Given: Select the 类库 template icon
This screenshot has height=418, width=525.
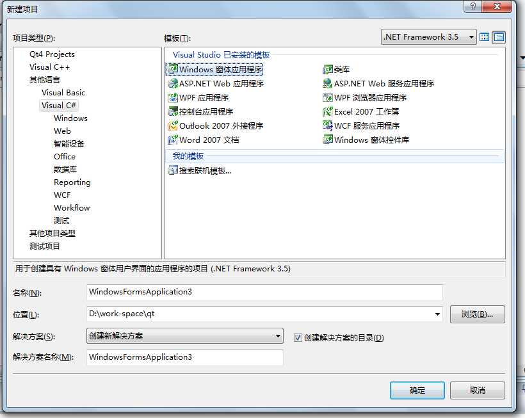Looking at the screenshot, I should coord(327,69).
